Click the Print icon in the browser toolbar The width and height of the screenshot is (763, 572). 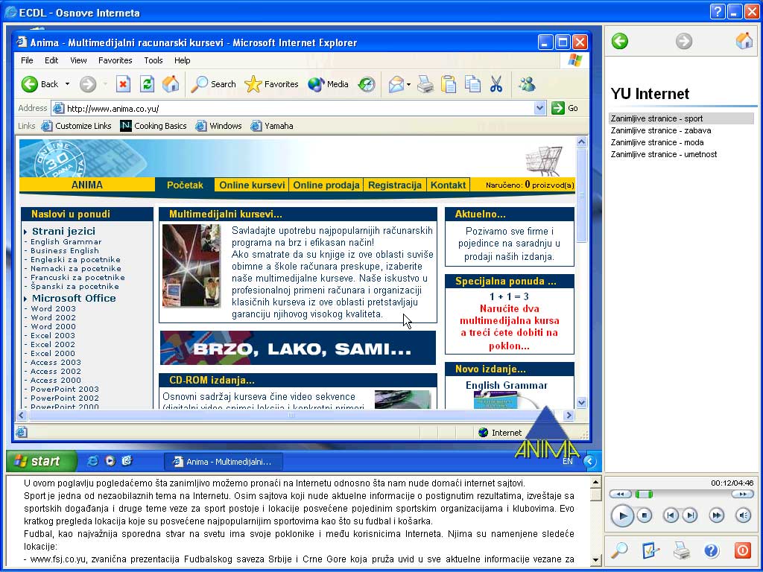click(x=425, y=84)
